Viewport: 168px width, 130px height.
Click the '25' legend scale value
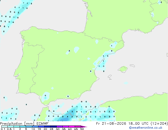point(51,129)
